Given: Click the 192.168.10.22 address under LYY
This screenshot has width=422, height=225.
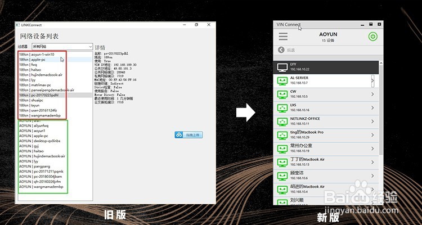Looking at the screenshot, I should 299,69.
